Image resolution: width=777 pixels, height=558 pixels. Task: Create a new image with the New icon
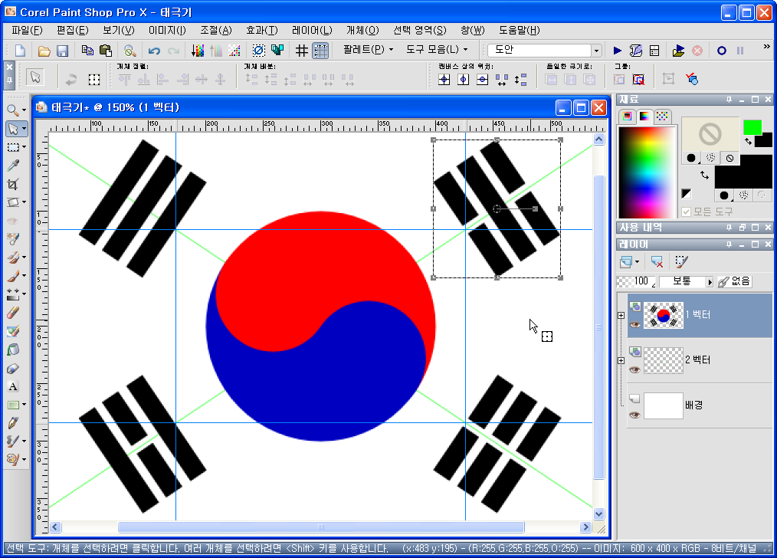point(20,50)
